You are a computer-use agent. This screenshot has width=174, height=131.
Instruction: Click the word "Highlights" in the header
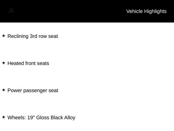click(x=155, y=11)
